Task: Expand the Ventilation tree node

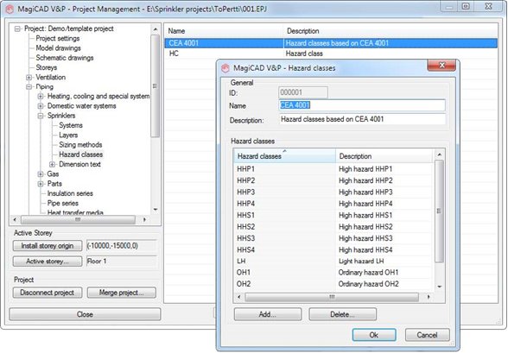Action: 29,78
